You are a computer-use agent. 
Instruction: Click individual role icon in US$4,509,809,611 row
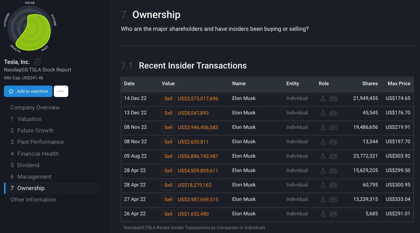coord(323,170)
